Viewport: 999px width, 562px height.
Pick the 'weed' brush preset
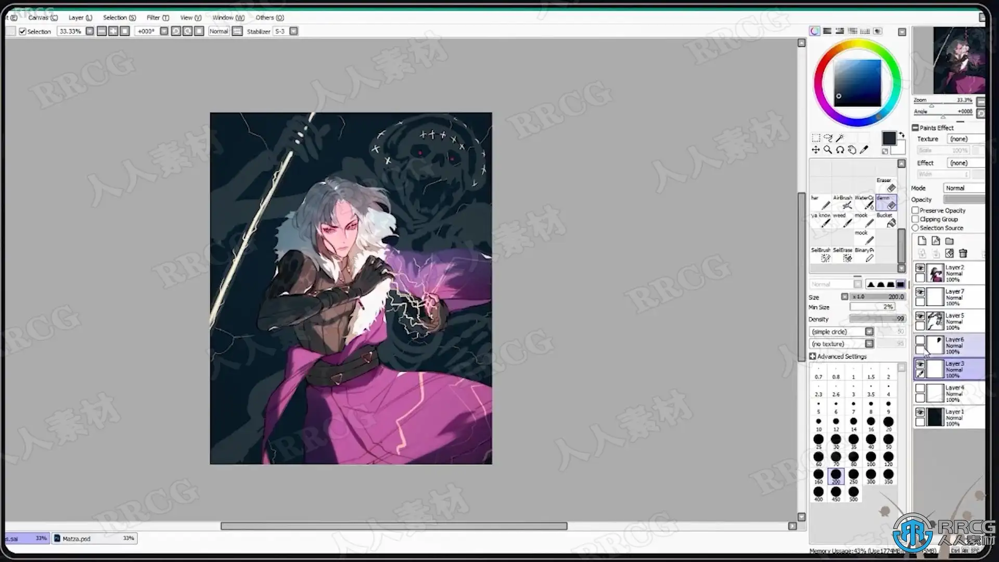(x=842, y=220)
